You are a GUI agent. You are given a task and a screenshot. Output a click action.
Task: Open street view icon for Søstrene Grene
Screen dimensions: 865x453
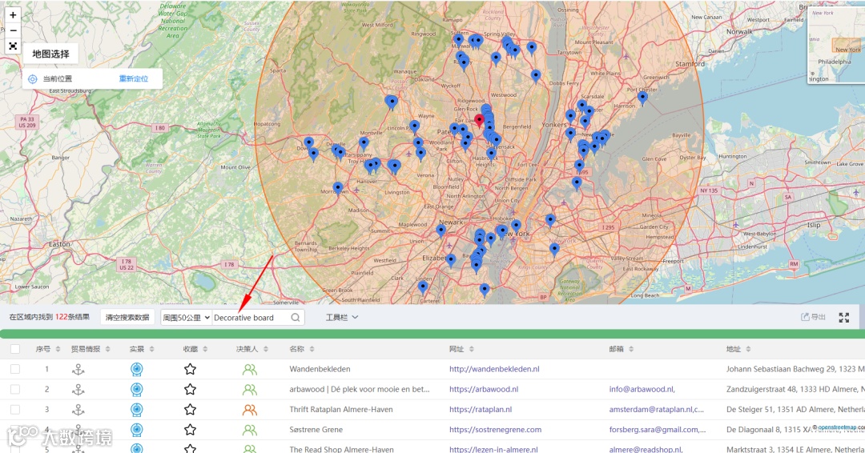click(137, 430)
